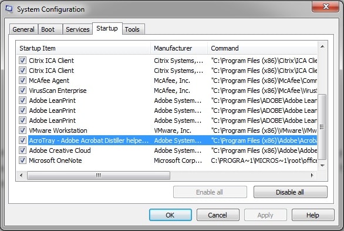
Task: Click the Enable all button
Action: click(x=210, y=192)
